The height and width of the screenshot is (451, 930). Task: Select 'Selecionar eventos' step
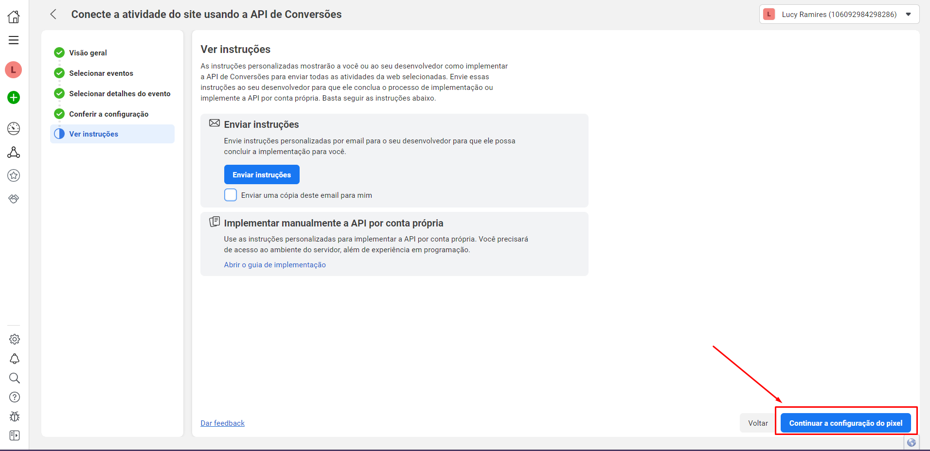pos(101,73)
